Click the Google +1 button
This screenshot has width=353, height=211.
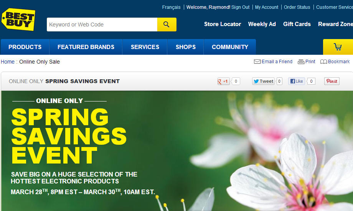pos(223,81)
